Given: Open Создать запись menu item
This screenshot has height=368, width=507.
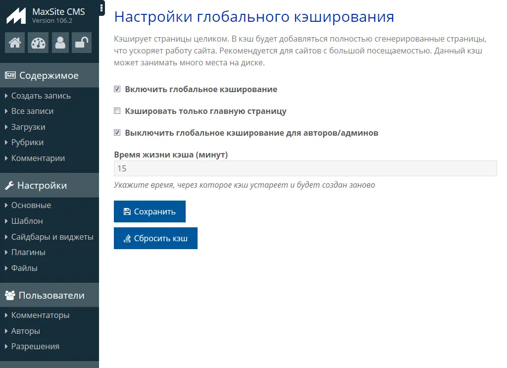Looking at the screenshot, I should [41, 96].
